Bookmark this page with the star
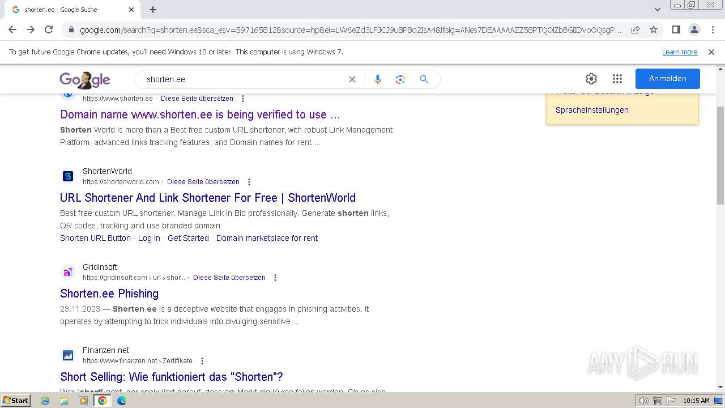 tap(654, 29)
